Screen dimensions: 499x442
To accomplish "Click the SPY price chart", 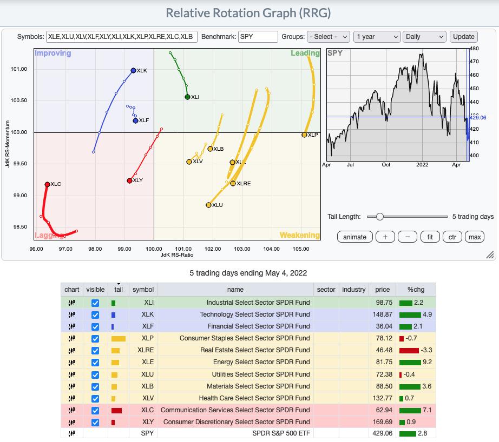I will [398, 105].
